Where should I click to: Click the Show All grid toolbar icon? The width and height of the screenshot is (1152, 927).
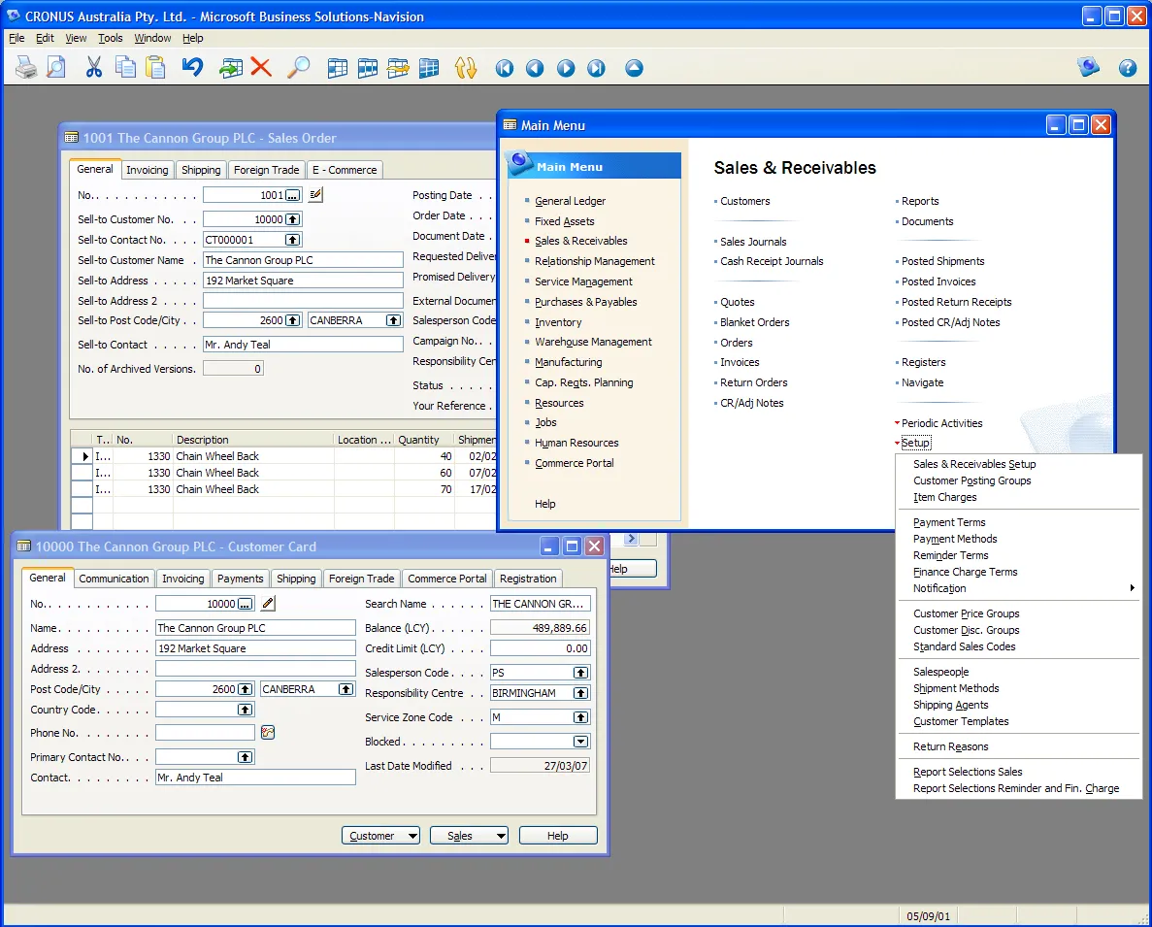click(x=428, y=68)
